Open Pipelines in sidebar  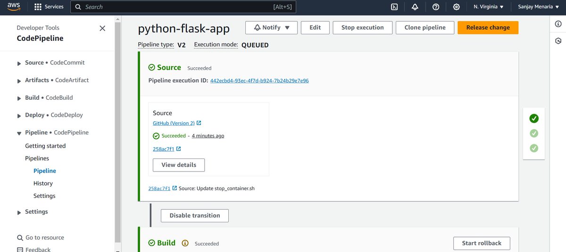click(x=37, y=159)
